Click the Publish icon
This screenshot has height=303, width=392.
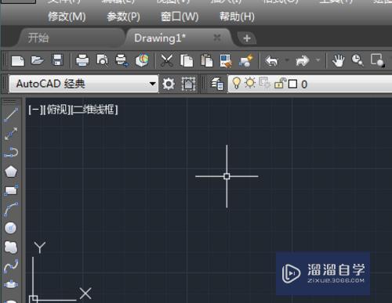[122, 61]
